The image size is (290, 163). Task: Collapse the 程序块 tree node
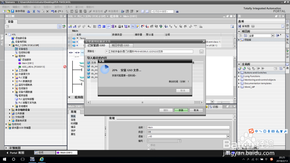(13, 56)
